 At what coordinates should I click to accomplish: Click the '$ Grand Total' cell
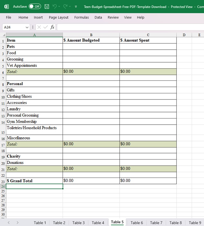[35, 181]
